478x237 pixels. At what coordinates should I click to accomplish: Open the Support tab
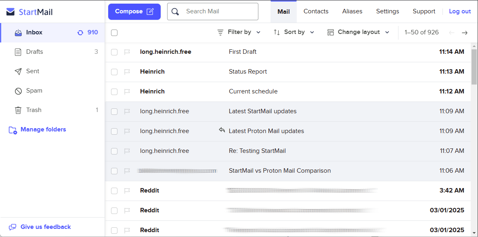click(424, 11)
